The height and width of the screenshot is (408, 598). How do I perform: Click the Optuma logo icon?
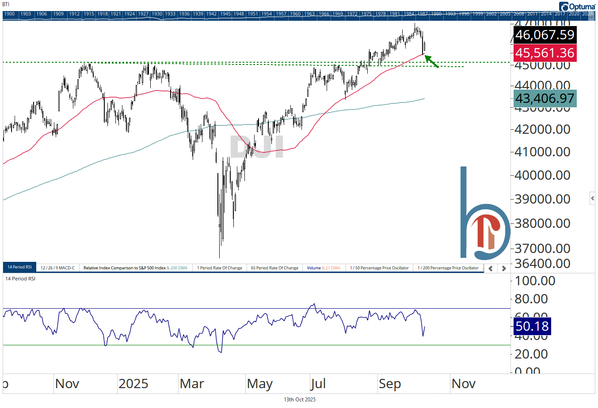tap(564, 7)
